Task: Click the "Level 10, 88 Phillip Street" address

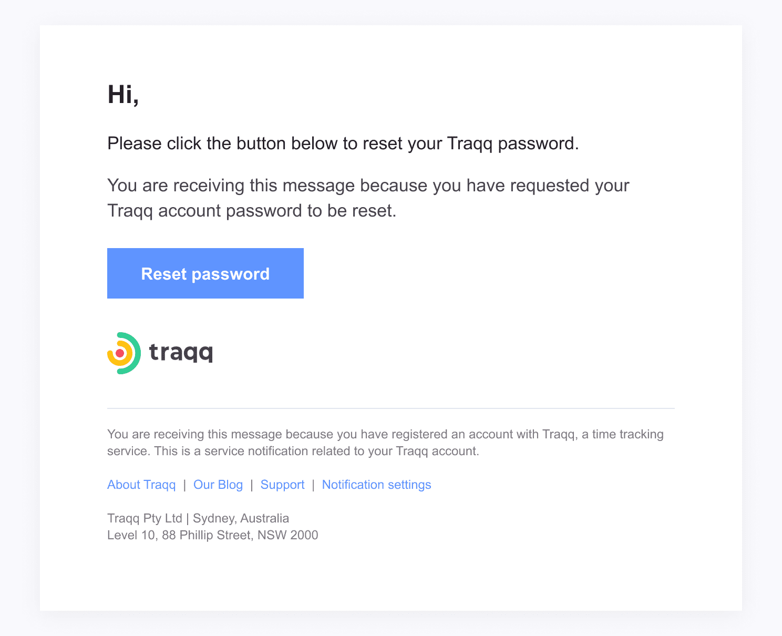Action: click(213, 535)
